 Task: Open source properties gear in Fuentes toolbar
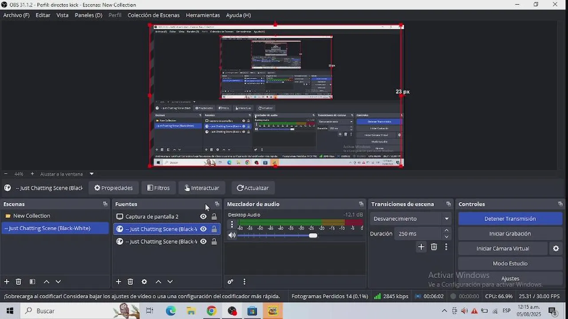coord(144,281)
